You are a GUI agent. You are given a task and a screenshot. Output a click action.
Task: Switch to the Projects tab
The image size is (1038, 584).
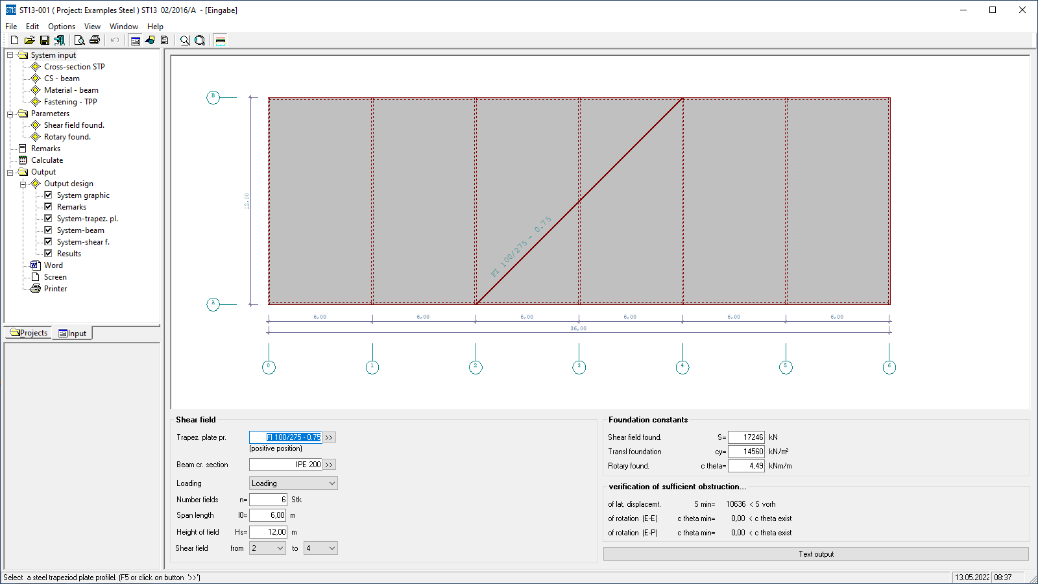click(29, 333)
